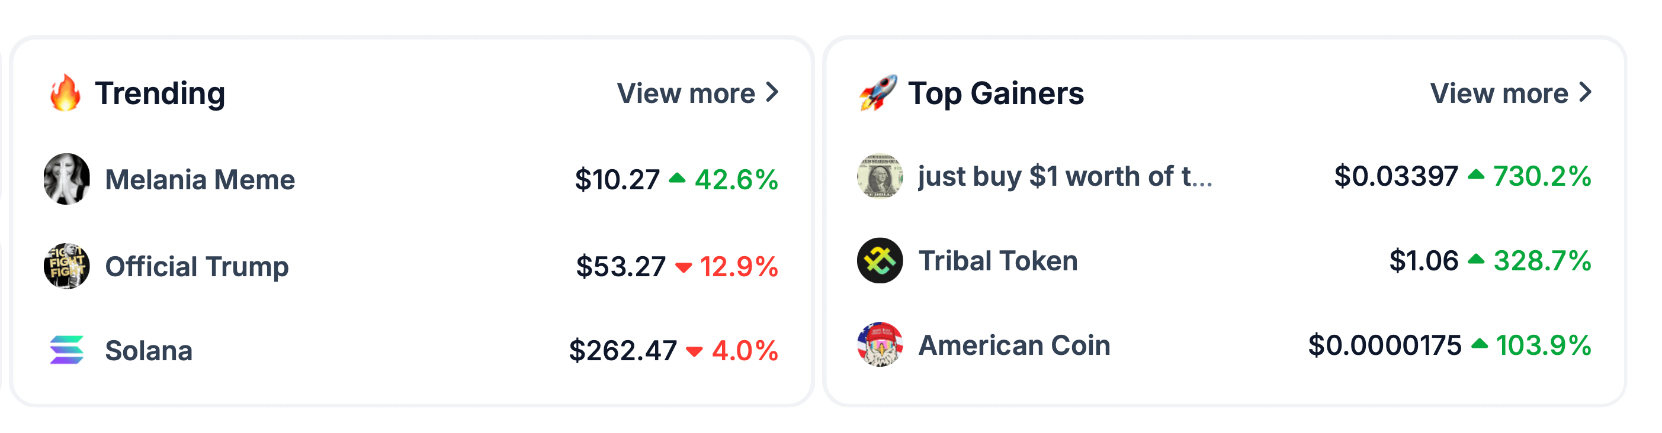1662x433 pixels.
Task: Open the Official Trump coin page
Action: tap(197, 267)
